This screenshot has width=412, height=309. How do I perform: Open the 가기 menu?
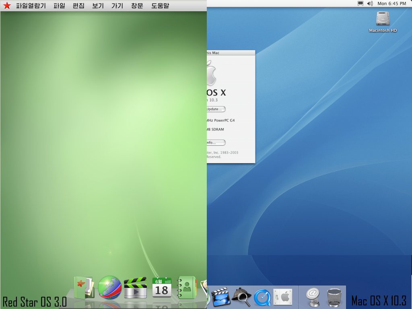(x=117, y=6)
